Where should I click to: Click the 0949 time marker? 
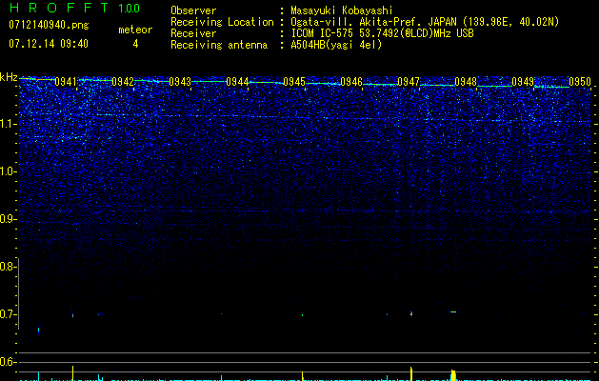click(x=523, y=82)
